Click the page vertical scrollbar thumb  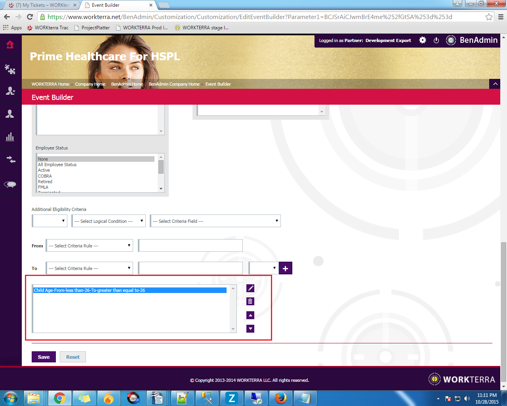pos(503,311)
